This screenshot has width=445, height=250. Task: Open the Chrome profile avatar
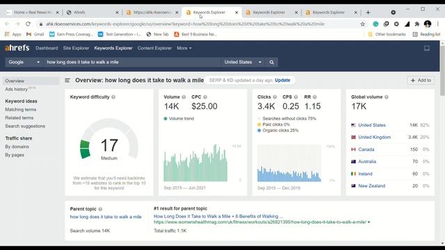coord(428,24)
